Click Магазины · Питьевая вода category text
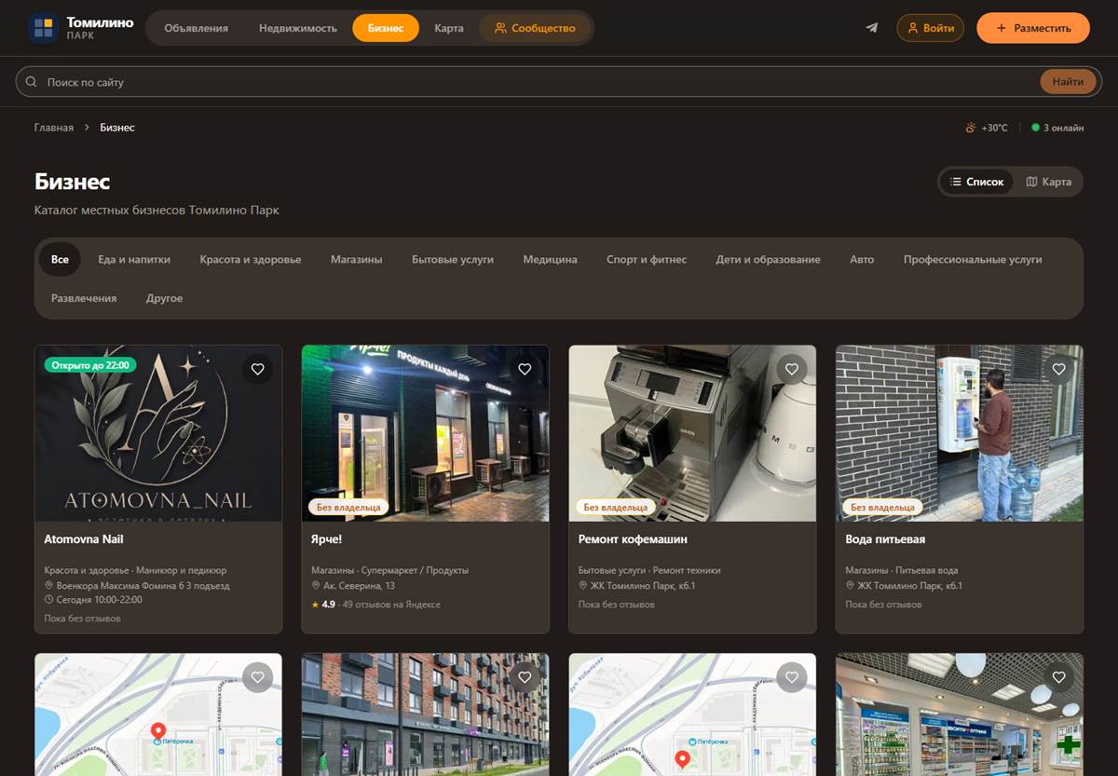The image size is (1118, 776). point(902,570)
